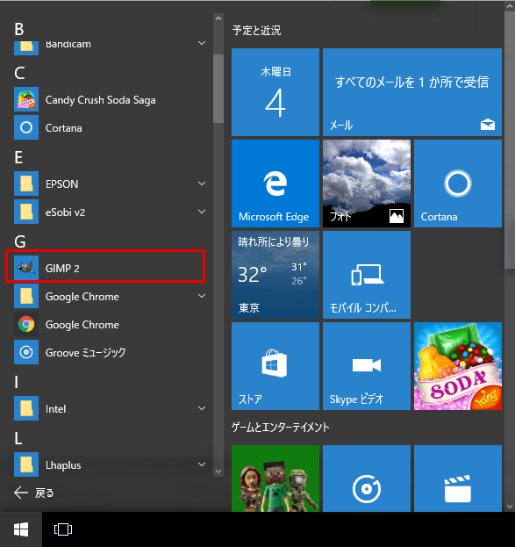
Task: Click the Windows Start button
Action: (21, 529)
